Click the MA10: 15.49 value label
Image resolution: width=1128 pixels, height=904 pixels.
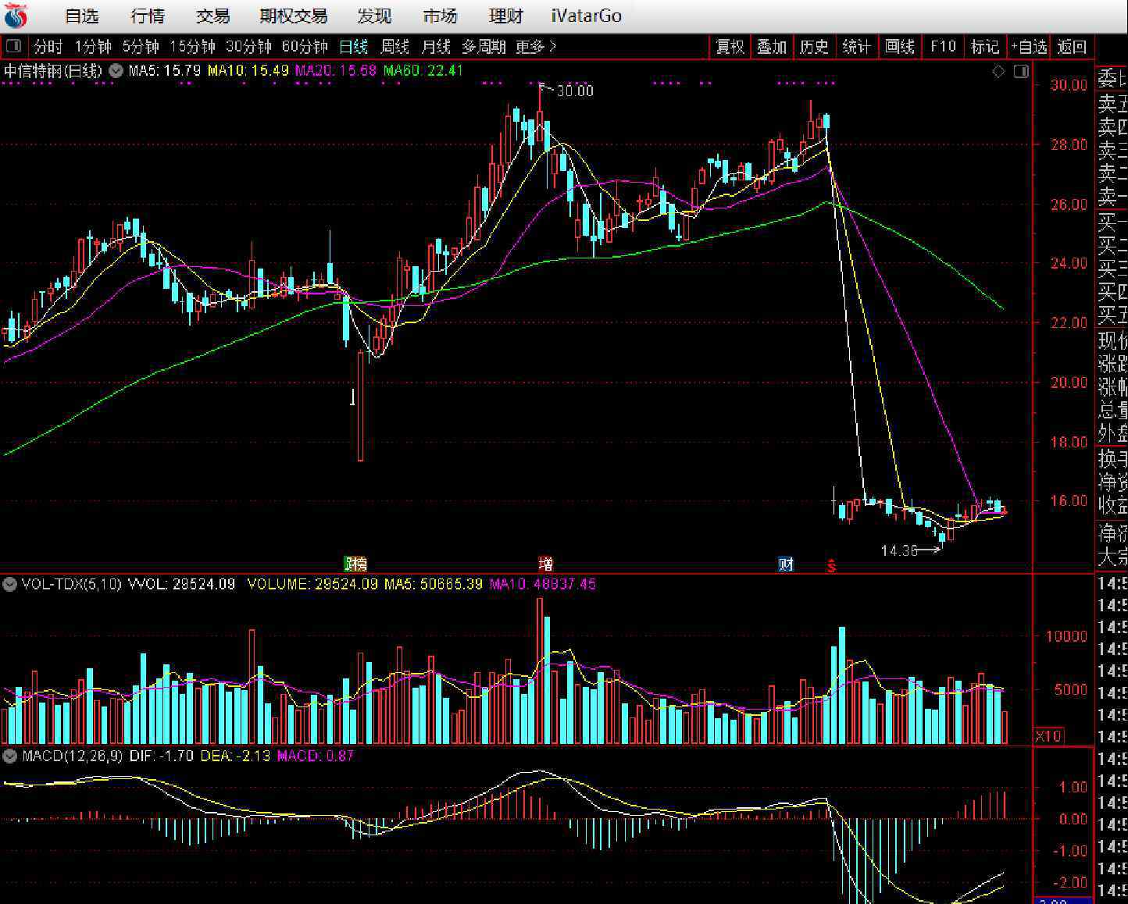point(248,71)
